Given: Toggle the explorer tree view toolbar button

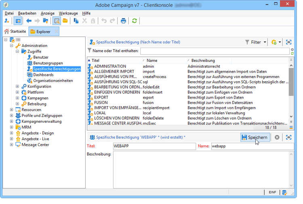Looking at the screenshot, I should pos(18,21).
